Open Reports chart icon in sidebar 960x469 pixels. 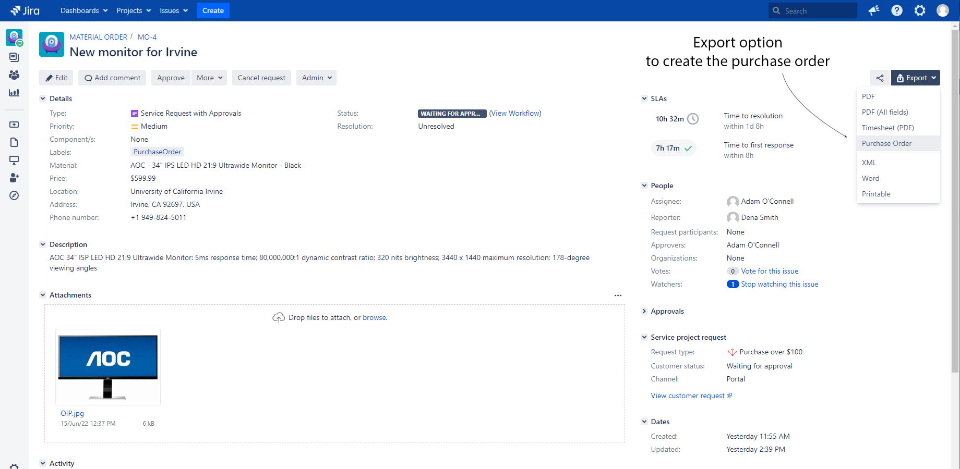pos(14,93)
